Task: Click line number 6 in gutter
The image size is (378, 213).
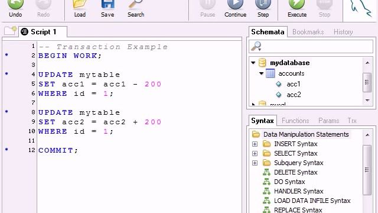Action: pos(33,93)
